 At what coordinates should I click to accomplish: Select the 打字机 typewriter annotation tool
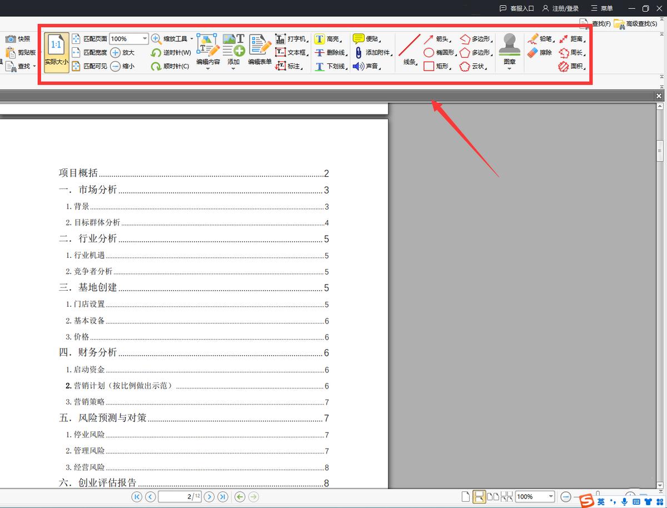click(294, 39)
